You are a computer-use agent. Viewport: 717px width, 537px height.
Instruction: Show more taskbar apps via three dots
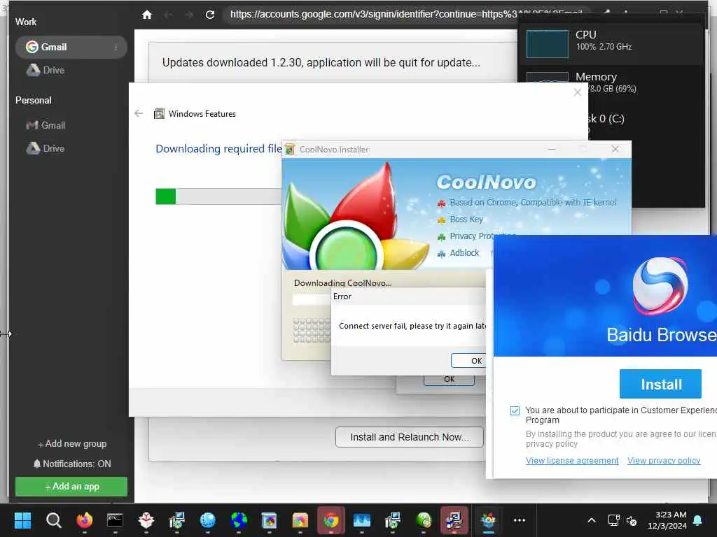pos(520,520)
